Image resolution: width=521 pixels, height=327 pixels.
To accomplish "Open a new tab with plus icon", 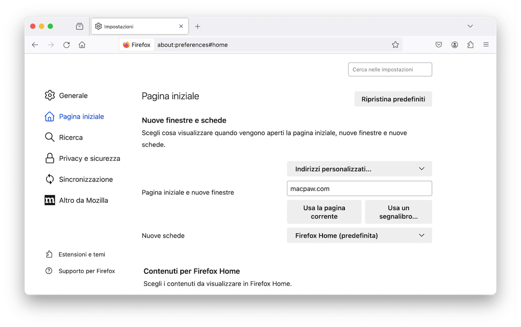I will (x=198, y=27).
